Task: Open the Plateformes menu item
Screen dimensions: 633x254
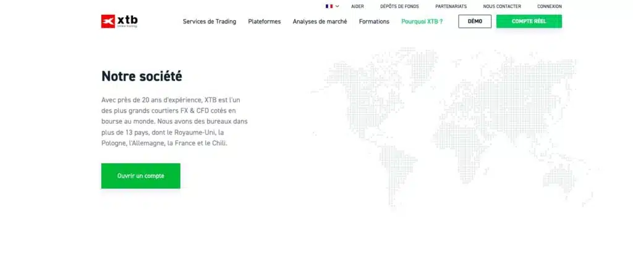Action: point(264,22)
